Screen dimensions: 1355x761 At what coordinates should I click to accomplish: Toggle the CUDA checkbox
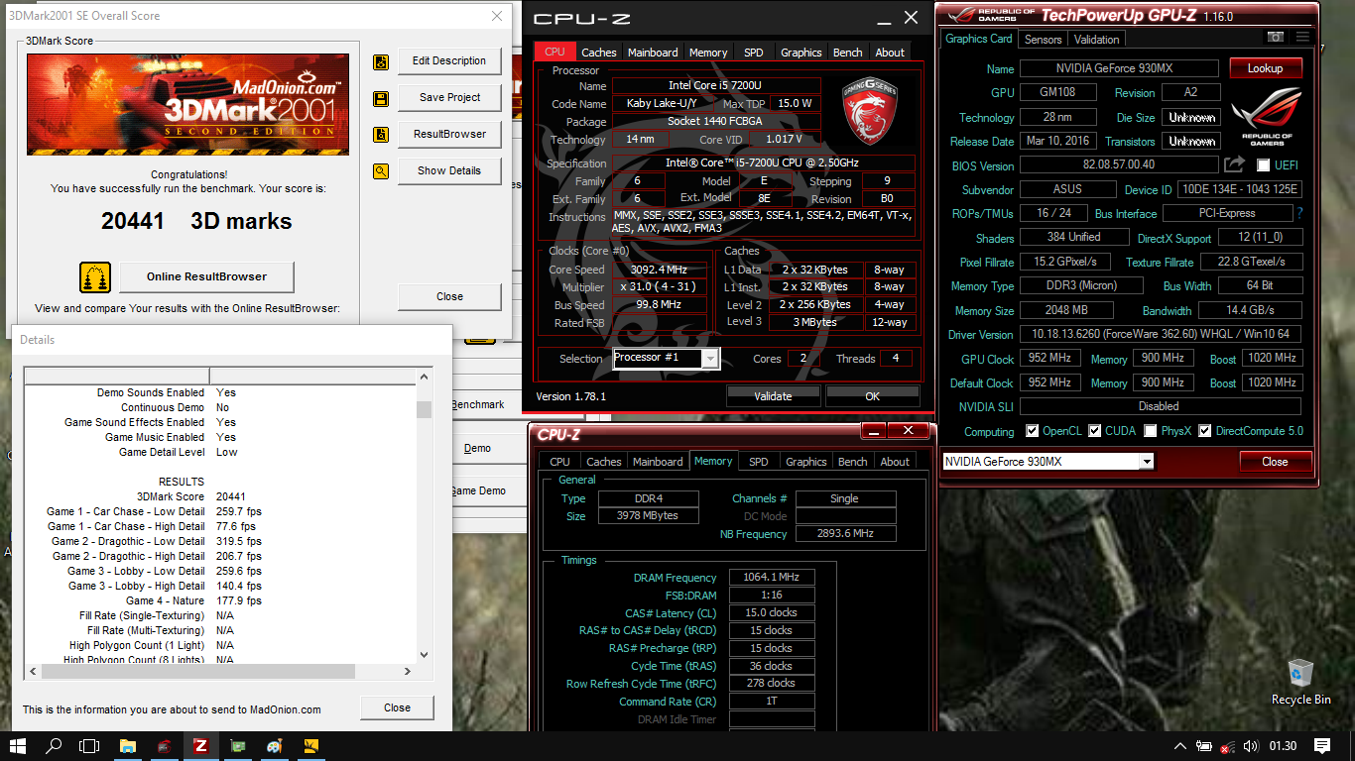coord(1095,431)
